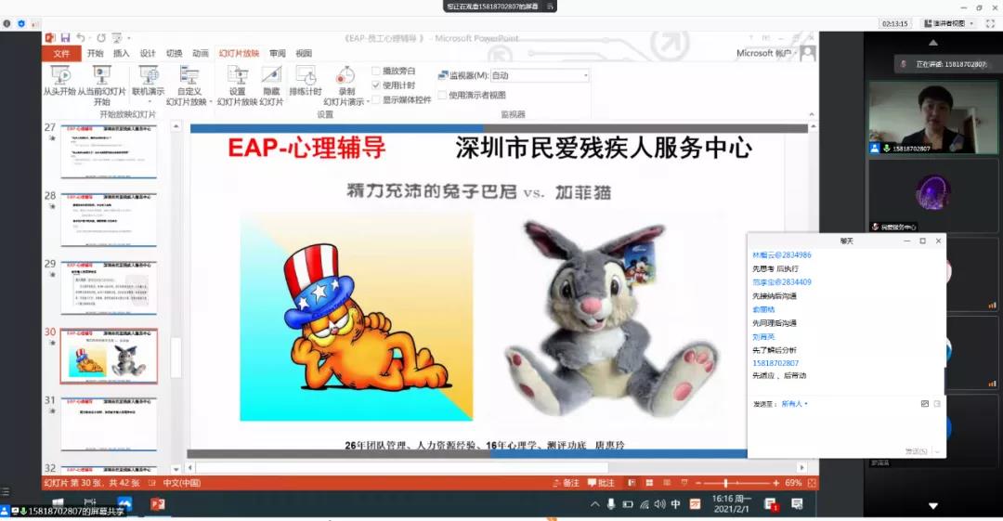This screenshot has width=1003, height=521.
Task: Click the From Beginning (从头开始) slideshow icon
Action: coord(60,75)
